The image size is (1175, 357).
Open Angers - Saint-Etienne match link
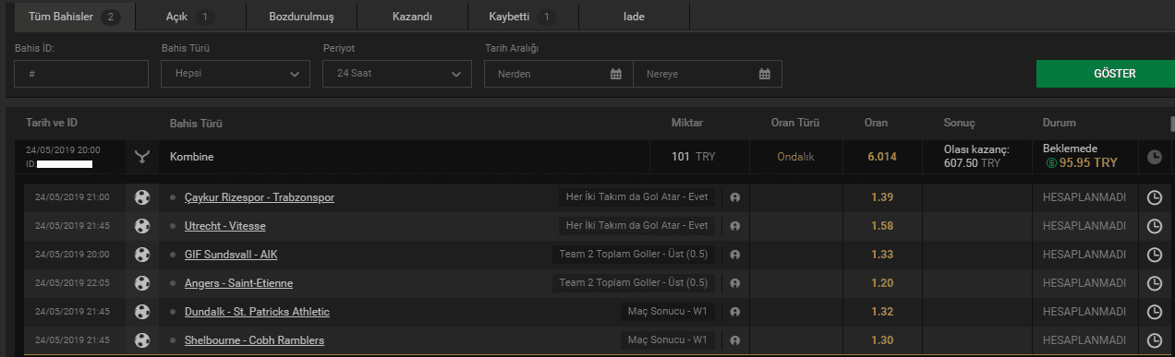click(x=238, y=283)
